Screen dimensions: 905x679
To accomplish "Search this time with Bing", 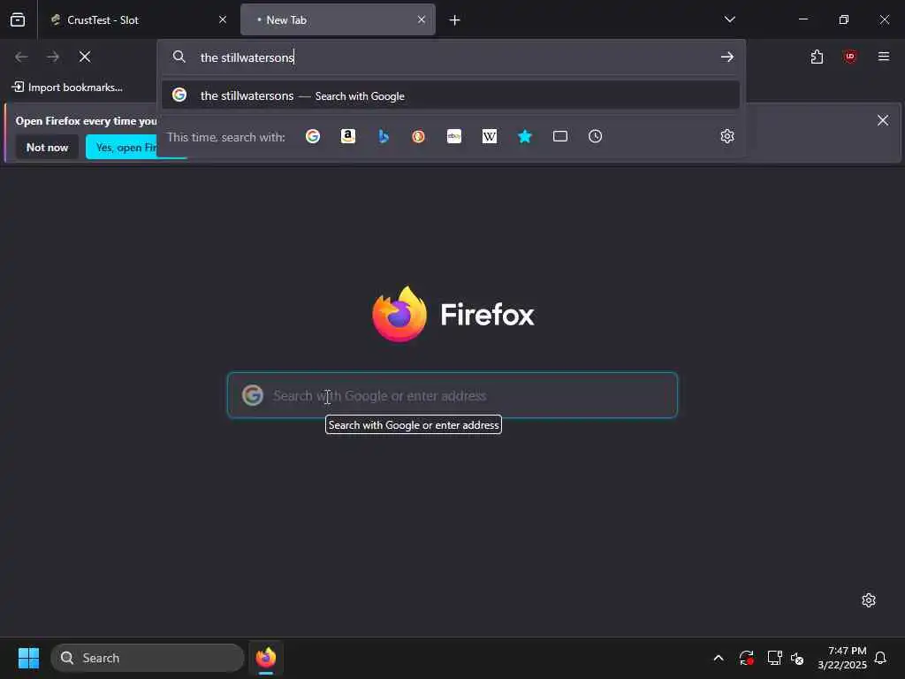I will (384, 136).
